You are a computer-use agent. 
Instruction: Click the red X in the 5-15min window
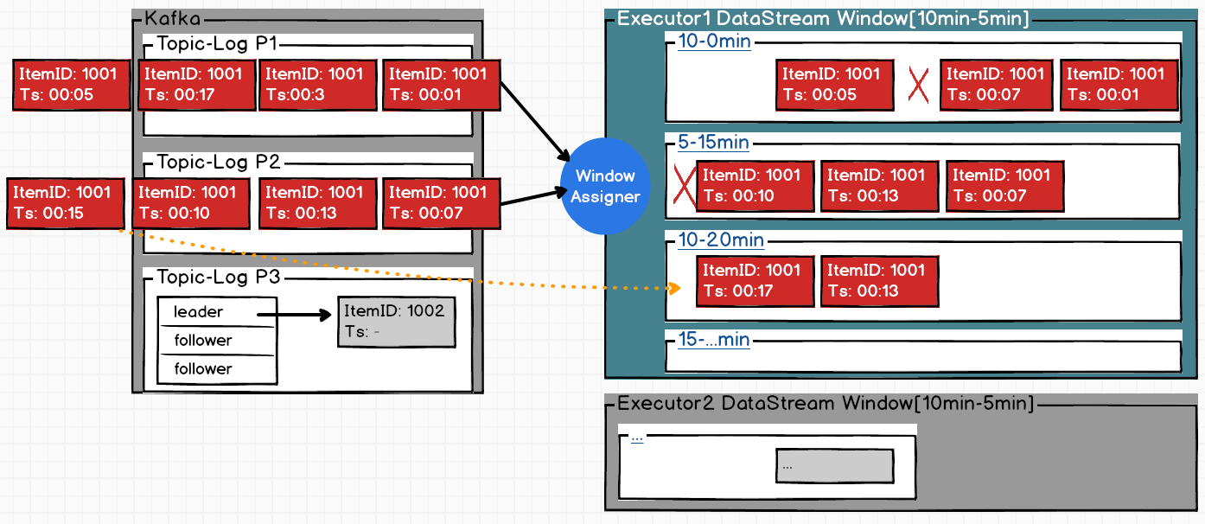coord(684,185)
